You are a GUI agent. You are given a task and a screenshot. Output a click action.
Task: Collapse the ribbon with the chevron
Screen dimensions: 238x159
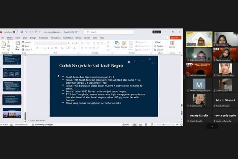[x=180, y=52]
